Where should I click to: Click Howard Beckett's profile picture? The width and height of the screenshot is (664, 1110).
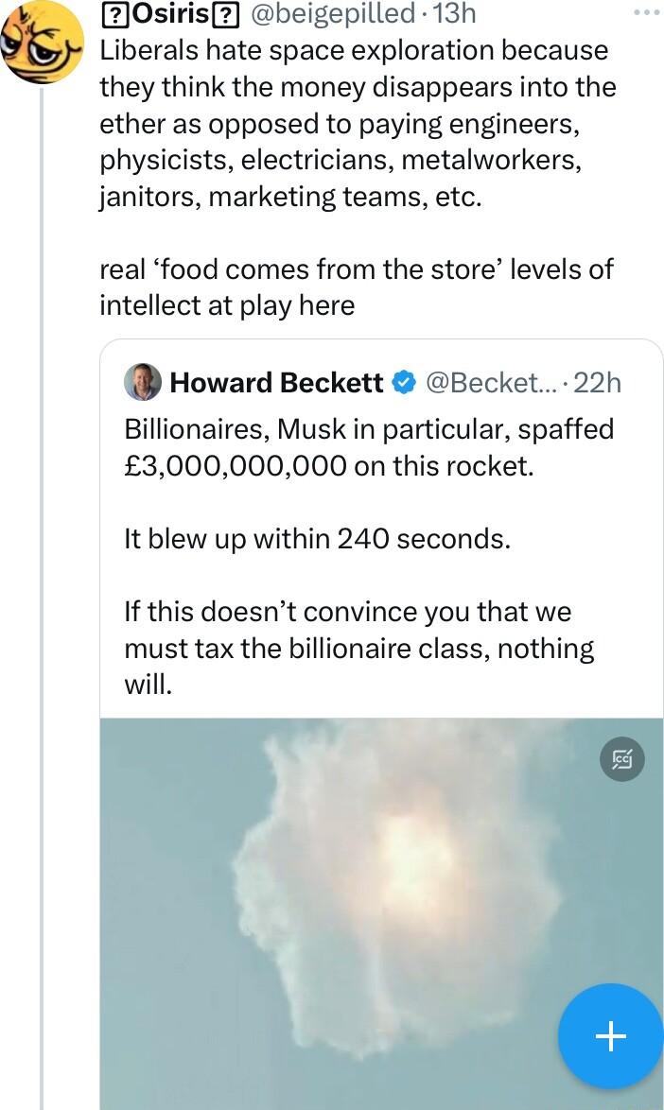(x=140, y=383)
